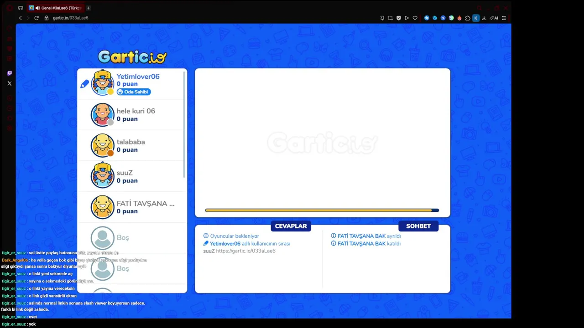Image resolution: width=584 pixels, height=328 pixels.
Task: Click the info icon beside 'ayrıldı' message
Action: 334,236
